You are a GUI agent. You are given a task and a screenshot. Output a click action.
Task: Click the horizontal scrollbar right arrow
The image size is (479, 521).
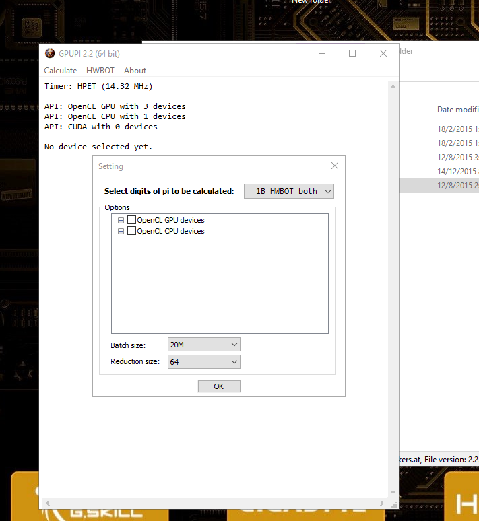click(x=381, y=503)
